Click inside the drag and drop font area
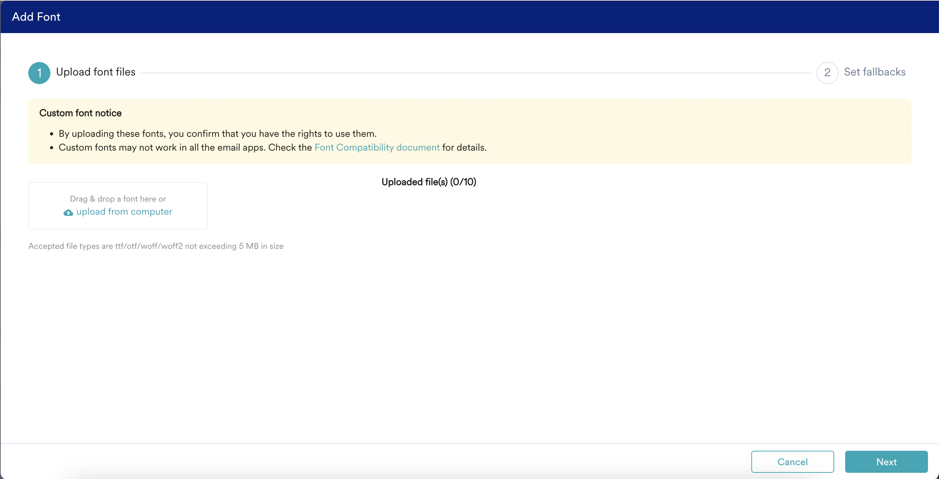The height and width of the screenshot is (479, 939). pos(118,206)
